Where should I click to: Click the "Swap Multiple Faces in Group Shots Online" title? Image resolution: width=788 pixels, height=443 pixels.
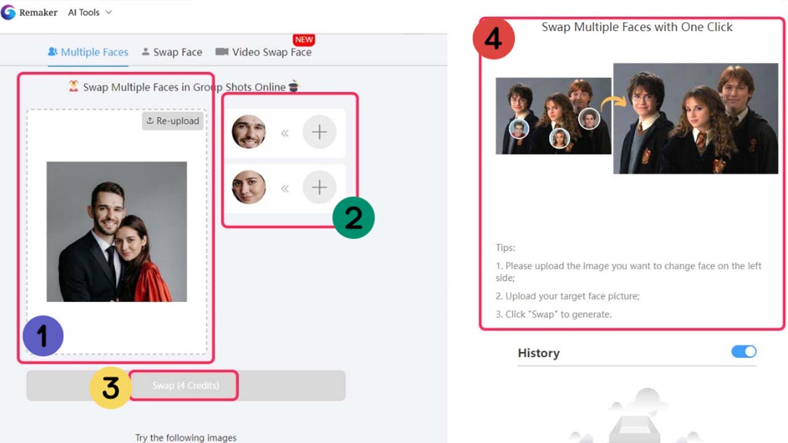pyautogui.click(x=184, y=87)
